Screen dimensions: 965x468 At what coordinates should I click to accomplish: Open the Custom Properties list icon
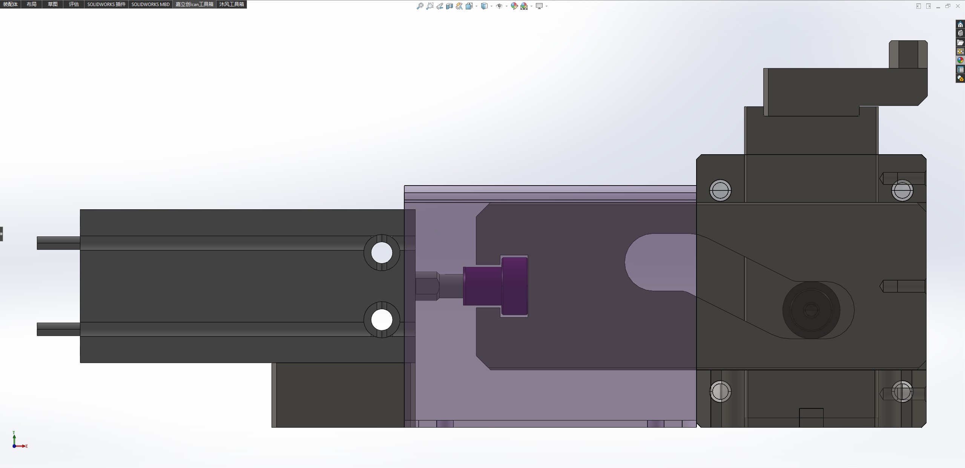(x=960, y=69)
